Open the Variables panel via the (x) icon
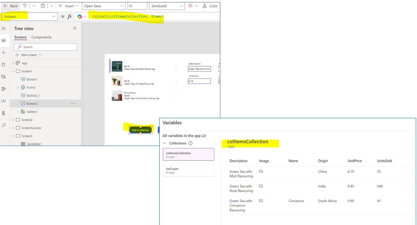Viewport: 417px width, 225px height. (4, 101)
